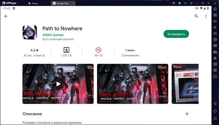This screenshot has height=125, width=219.
Task: Switch to the Home tab
Action: pyautogui.click(x=33, y=3)
